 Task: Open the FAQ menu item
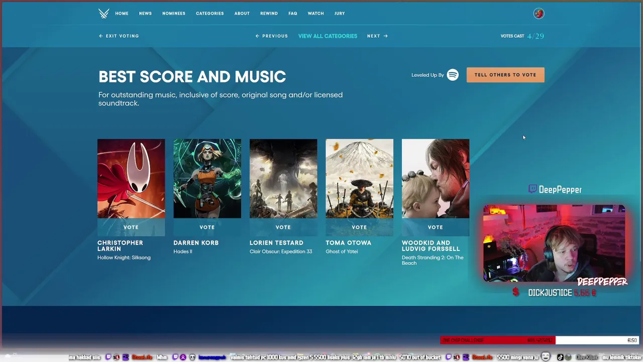293,14
